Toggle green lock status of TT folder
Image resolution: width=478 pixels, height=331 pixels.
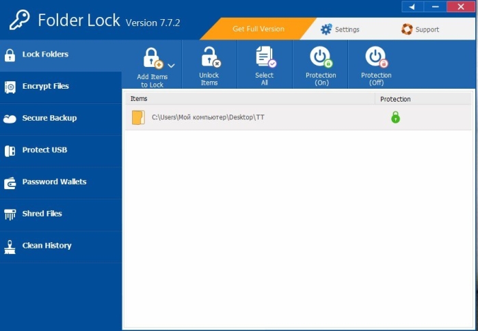[x=395, y=117]
